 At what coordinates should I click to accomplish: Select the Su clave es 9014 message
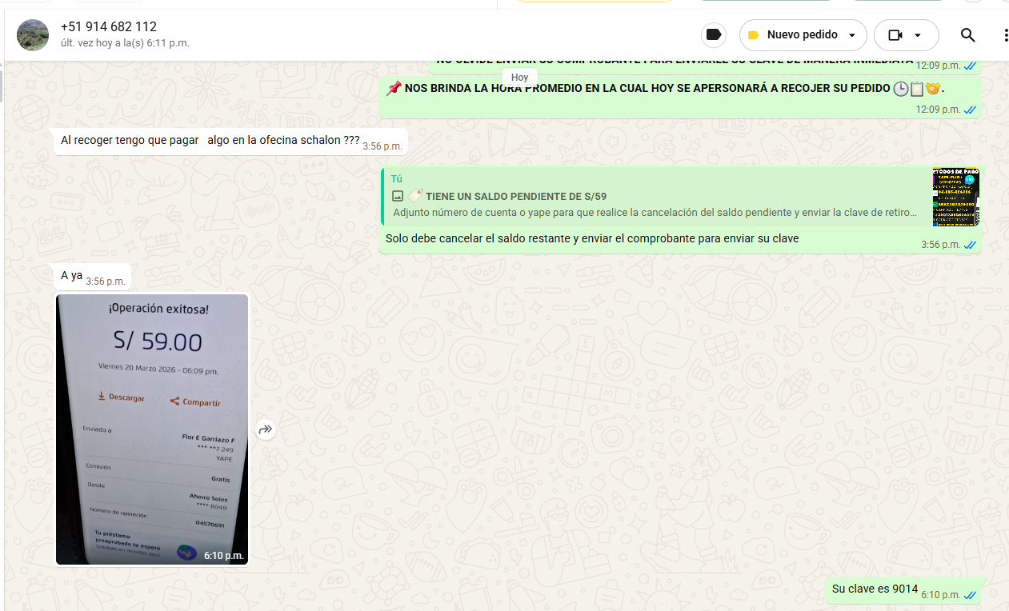875,589
